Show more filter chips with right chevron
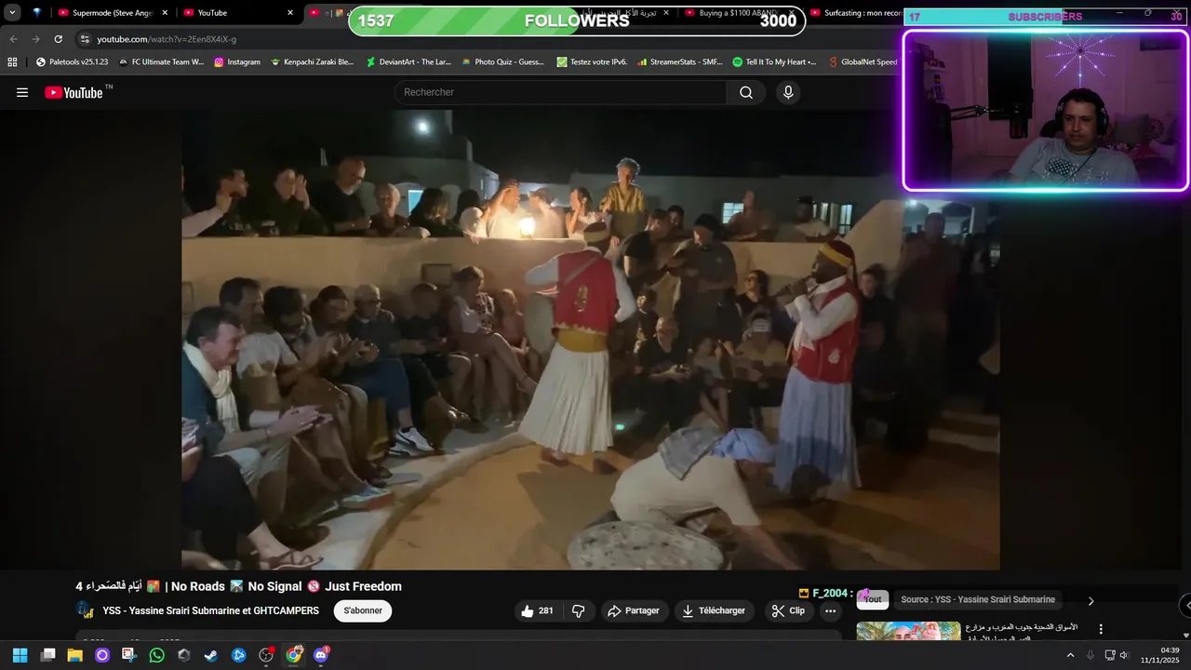1191x670 pixels. click(x=1091, y=600)
